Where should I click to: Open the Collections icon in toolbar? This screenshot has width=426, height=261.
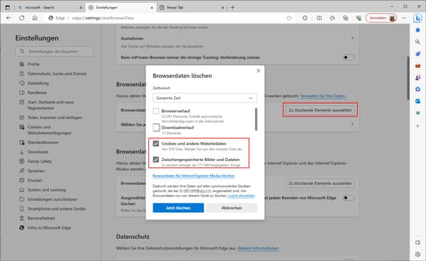345,18
